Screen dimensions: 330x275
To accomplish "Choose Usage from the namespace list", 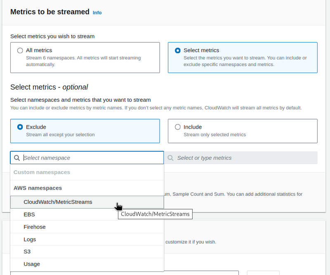I will 87,264.
